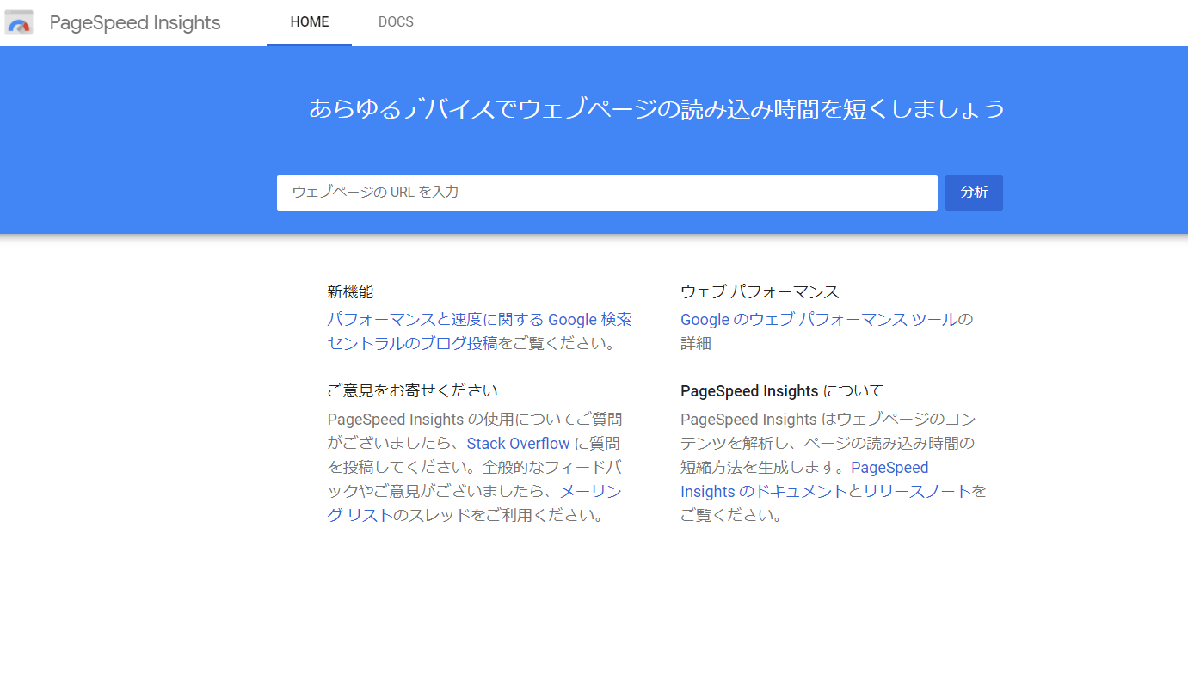Click the 分析 button
This screenshot has height=687, width=1188.
974,193
